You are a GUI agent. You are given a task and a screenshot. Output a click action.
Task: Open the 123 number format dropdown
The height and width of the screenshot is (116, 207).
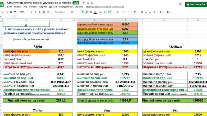click(x=49, y=12)
